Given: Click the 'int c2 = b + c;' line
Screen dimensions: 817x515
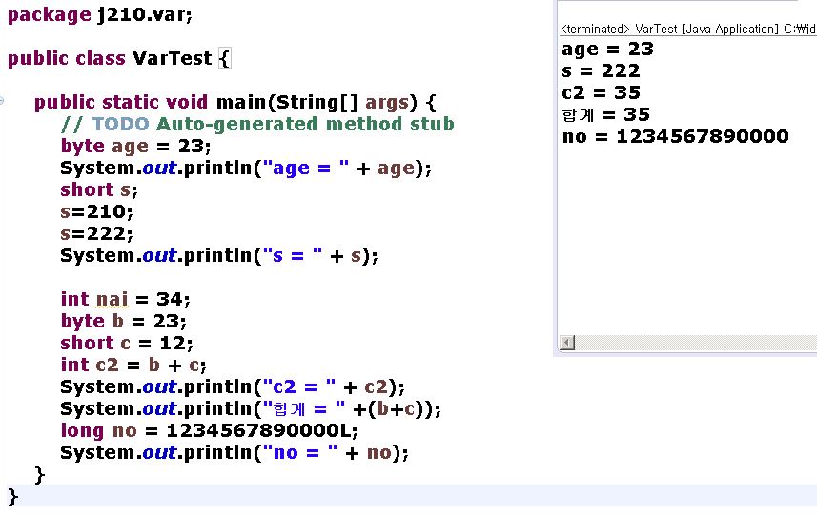Looking at the screenshot, I should 133,365.
